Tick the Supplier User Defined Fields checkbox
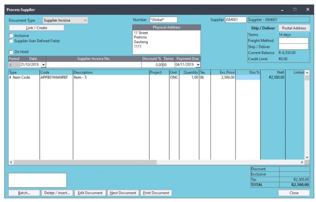316x202 pixels. point(11,41)
